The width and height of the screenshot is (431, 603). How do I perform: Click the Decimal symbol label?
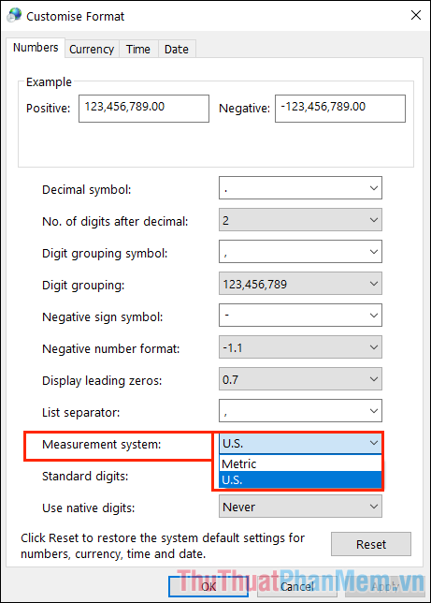87,190
